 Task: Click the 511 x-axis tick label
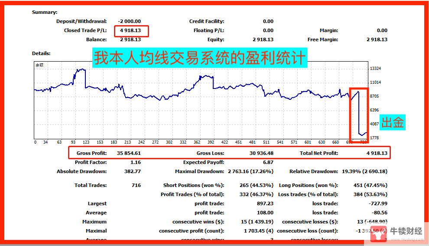click(266, 142)
